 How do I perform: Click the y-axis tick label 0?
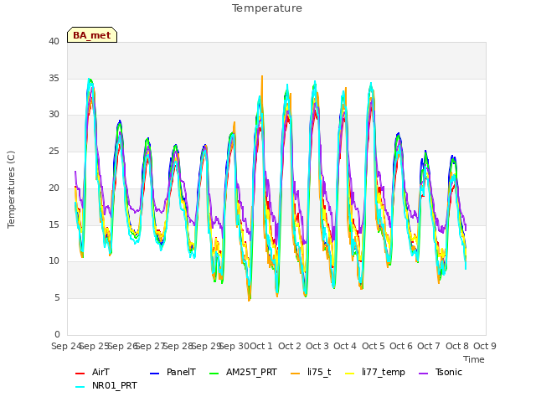point(57,334)
